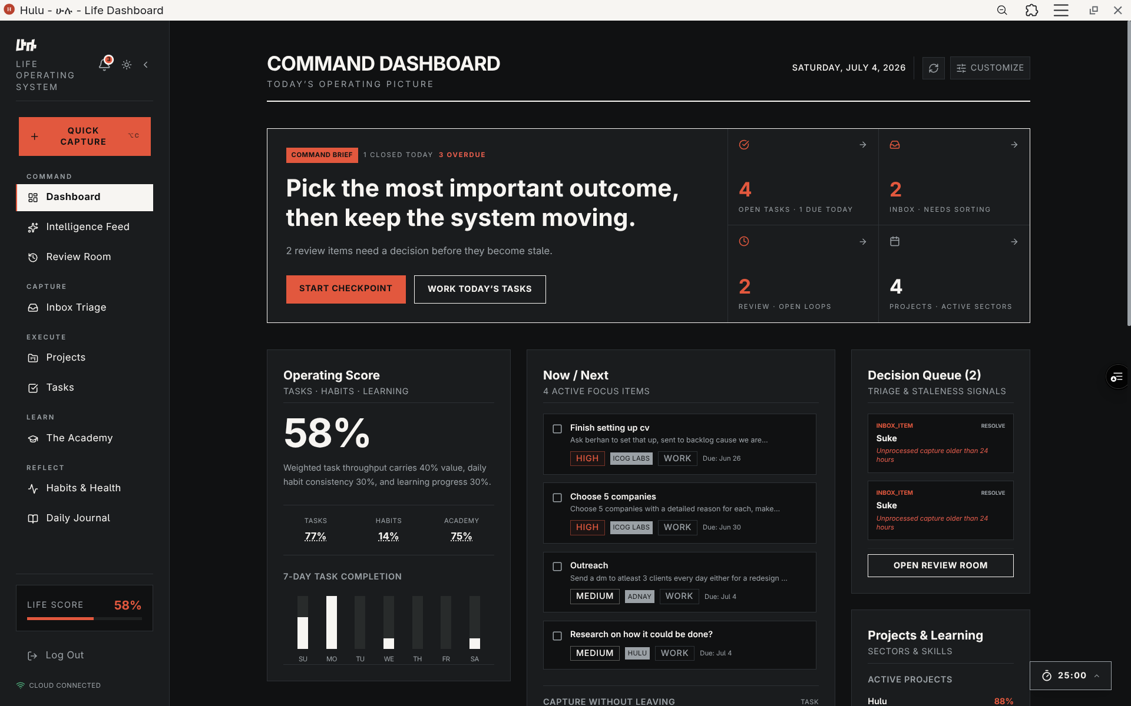This screenshot has height=706, width=1131.
Task: Click the Academy graduation cap icon
Action: pos(33,439)
